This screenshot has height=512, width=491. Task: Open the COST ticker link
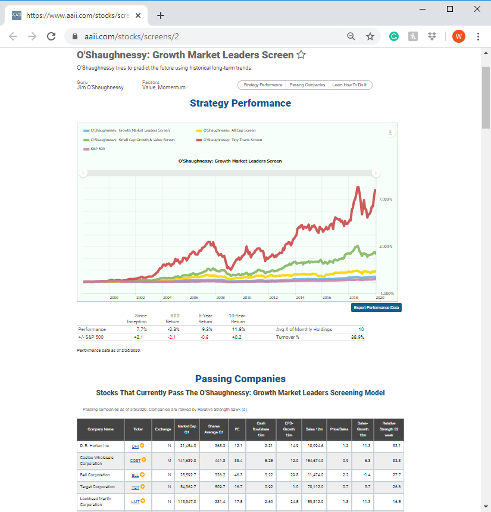coord(135,461)
